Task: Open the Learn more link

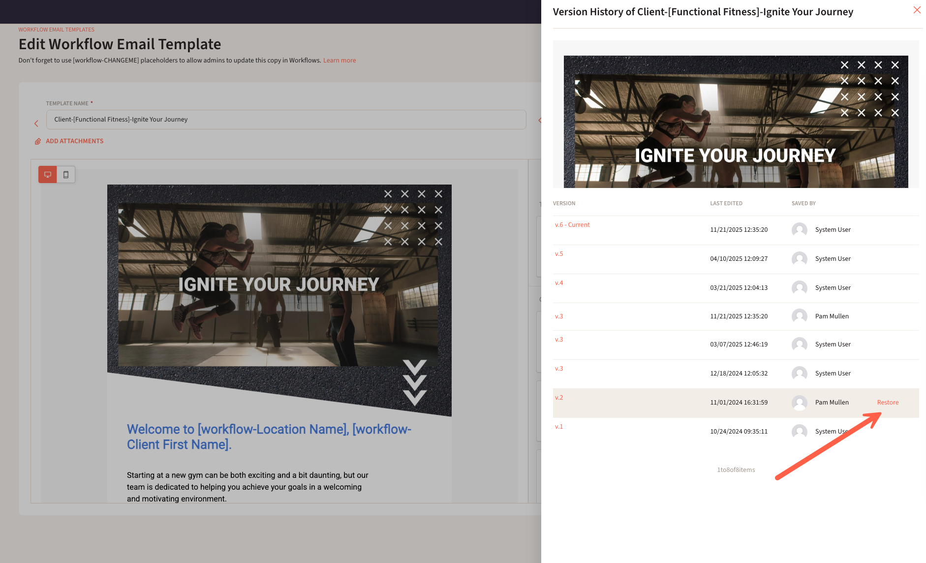Action: [x=339, y=61]
